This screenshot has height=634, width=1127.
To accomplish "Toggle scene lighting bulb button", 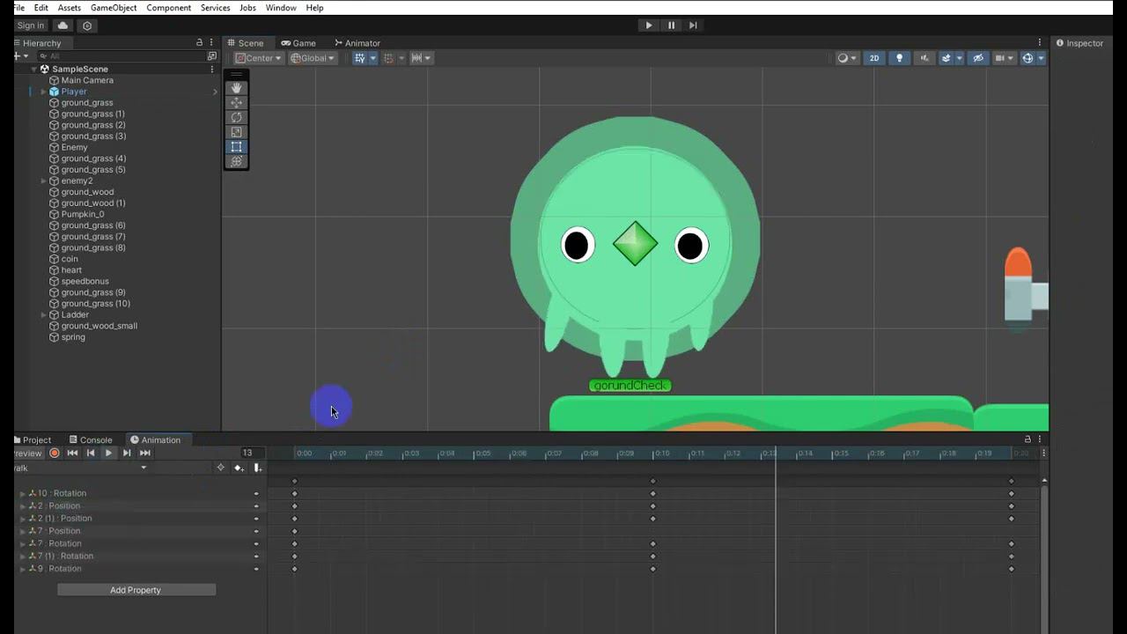I will click(899, 58).
